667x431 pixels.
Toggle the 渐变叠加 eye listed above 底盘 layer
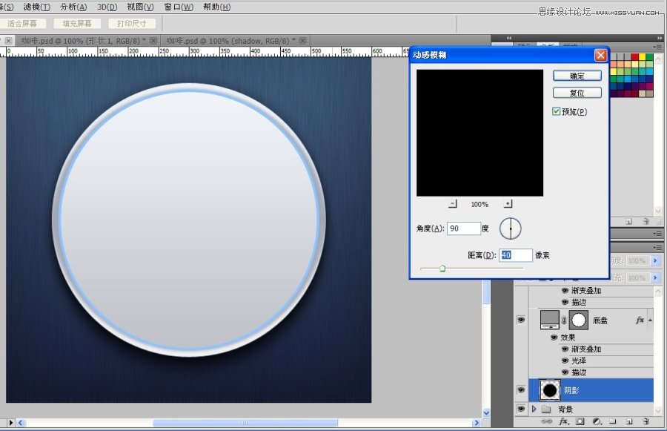tap(565, 291)
